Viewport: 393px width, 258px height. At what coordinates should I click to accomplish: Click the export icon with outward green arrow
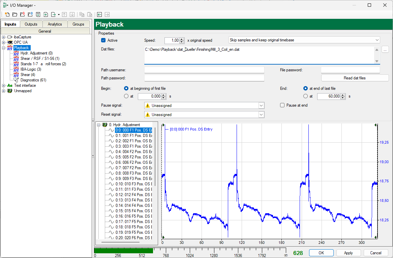(53, 14)
